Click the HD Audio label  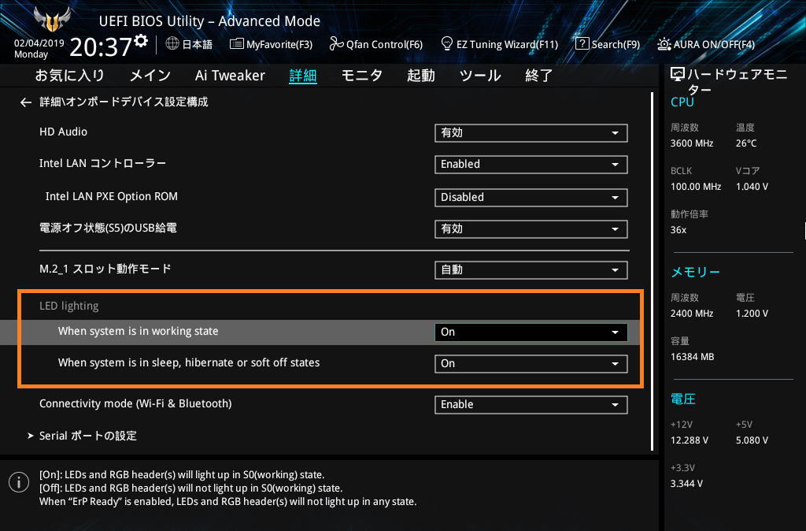coord(63,132)
